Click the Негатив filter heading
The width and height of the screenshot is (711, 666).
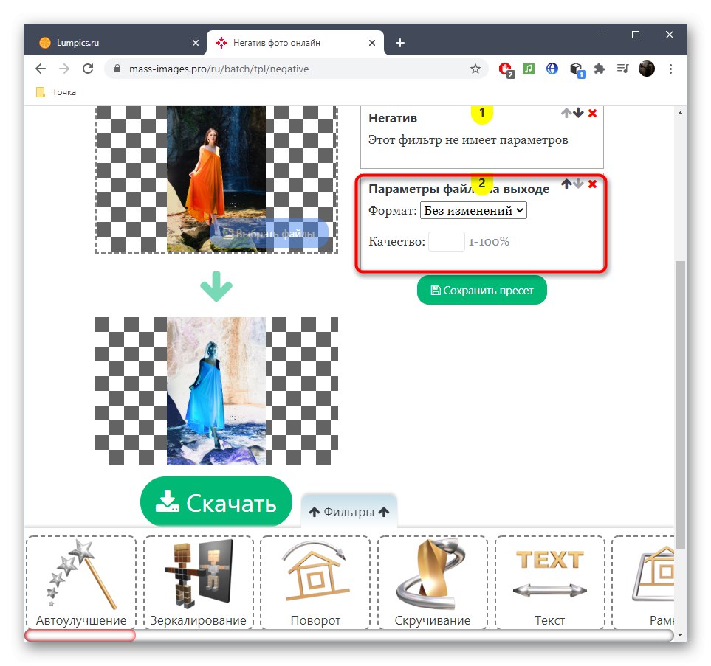pyautogui.click(x=393, y=118)
